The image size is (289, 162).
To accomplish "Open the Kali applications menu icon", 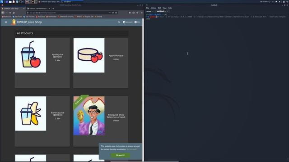I will (x=2, y=1).
